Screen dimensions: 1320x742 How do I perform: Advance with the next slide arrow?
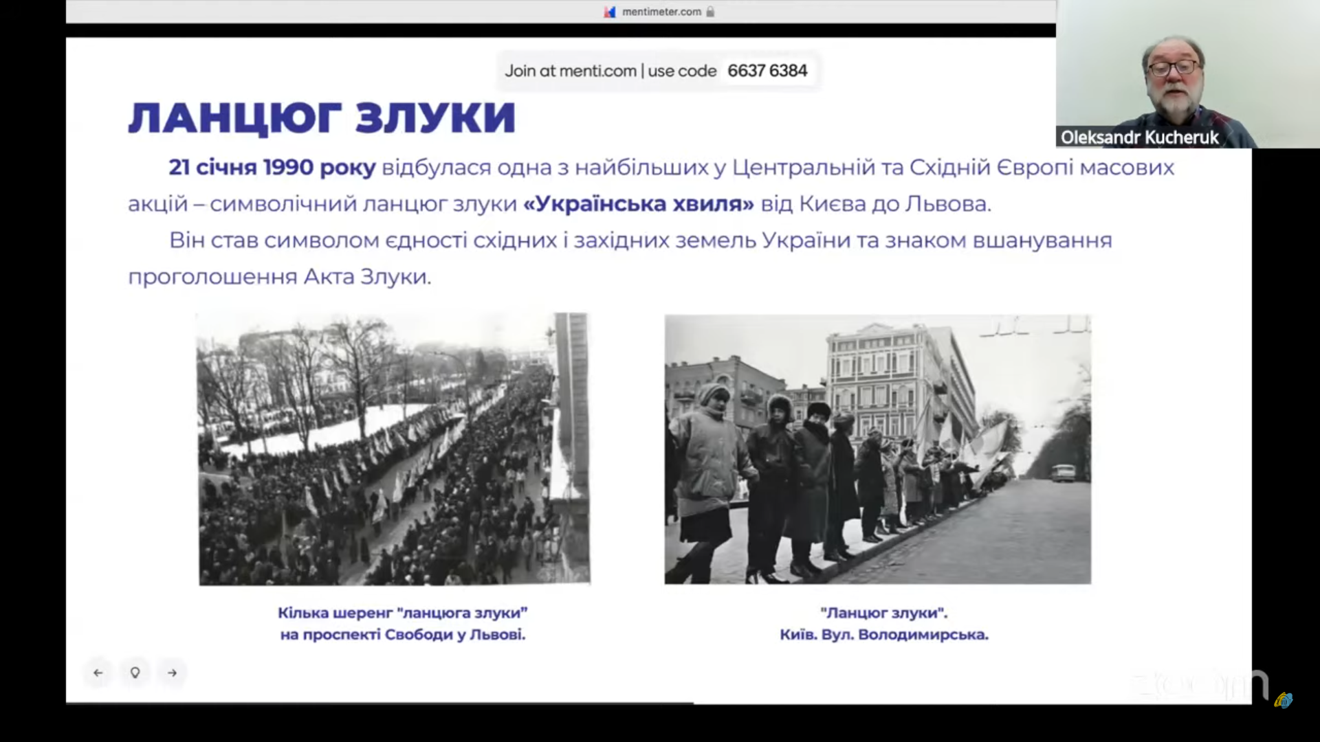173,673
